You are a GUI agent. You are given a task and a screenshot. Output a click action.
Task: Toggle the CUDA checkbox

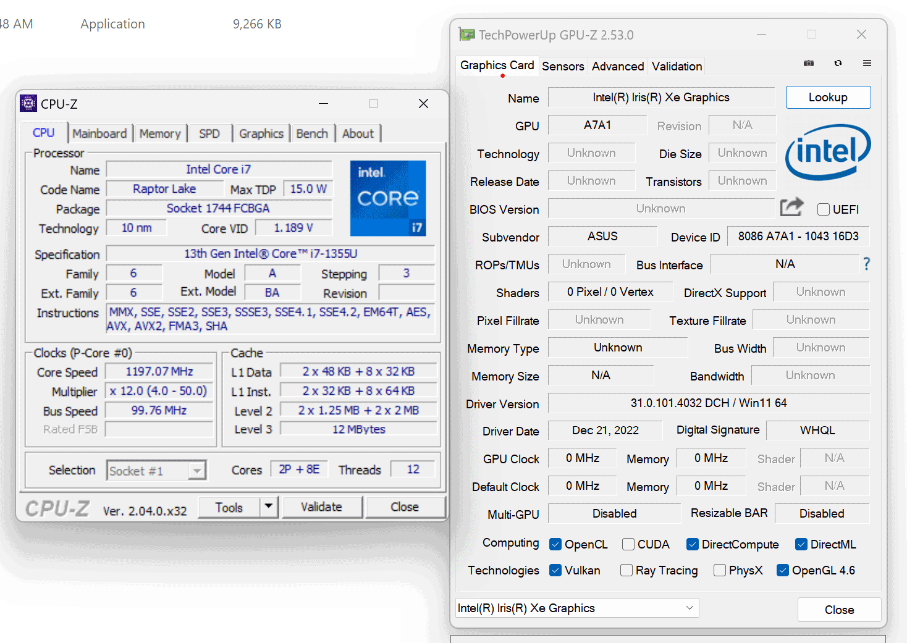tap(628, 544)
